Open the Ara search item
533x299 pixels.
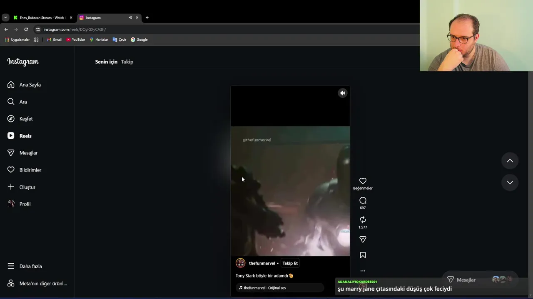coord(17,102)
